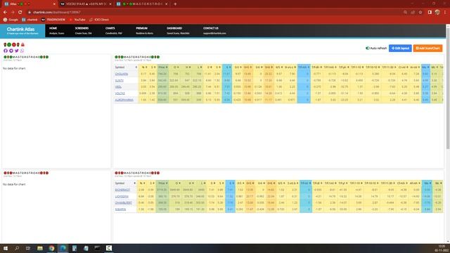Open the YouTube bookmark
This screenshot has width=450, height=253.
tap(77, 20)
